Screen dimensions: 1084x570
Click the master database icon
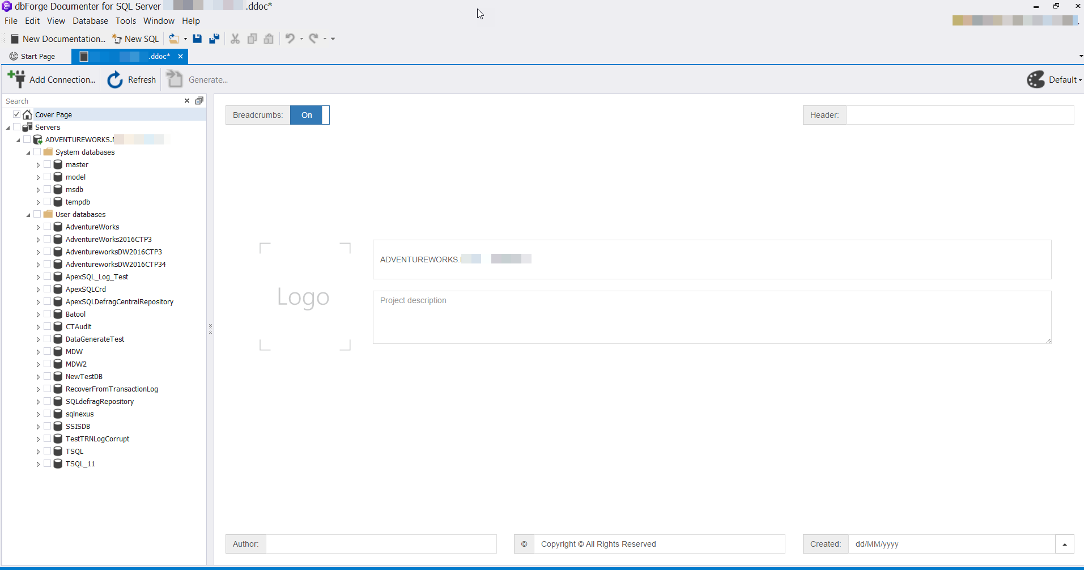click(x=58, y=164)
